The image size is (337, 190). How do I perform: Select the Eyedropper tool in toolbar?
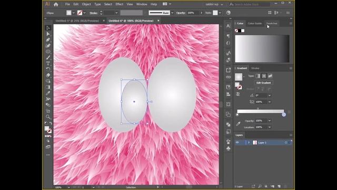(x=48, y=93)
